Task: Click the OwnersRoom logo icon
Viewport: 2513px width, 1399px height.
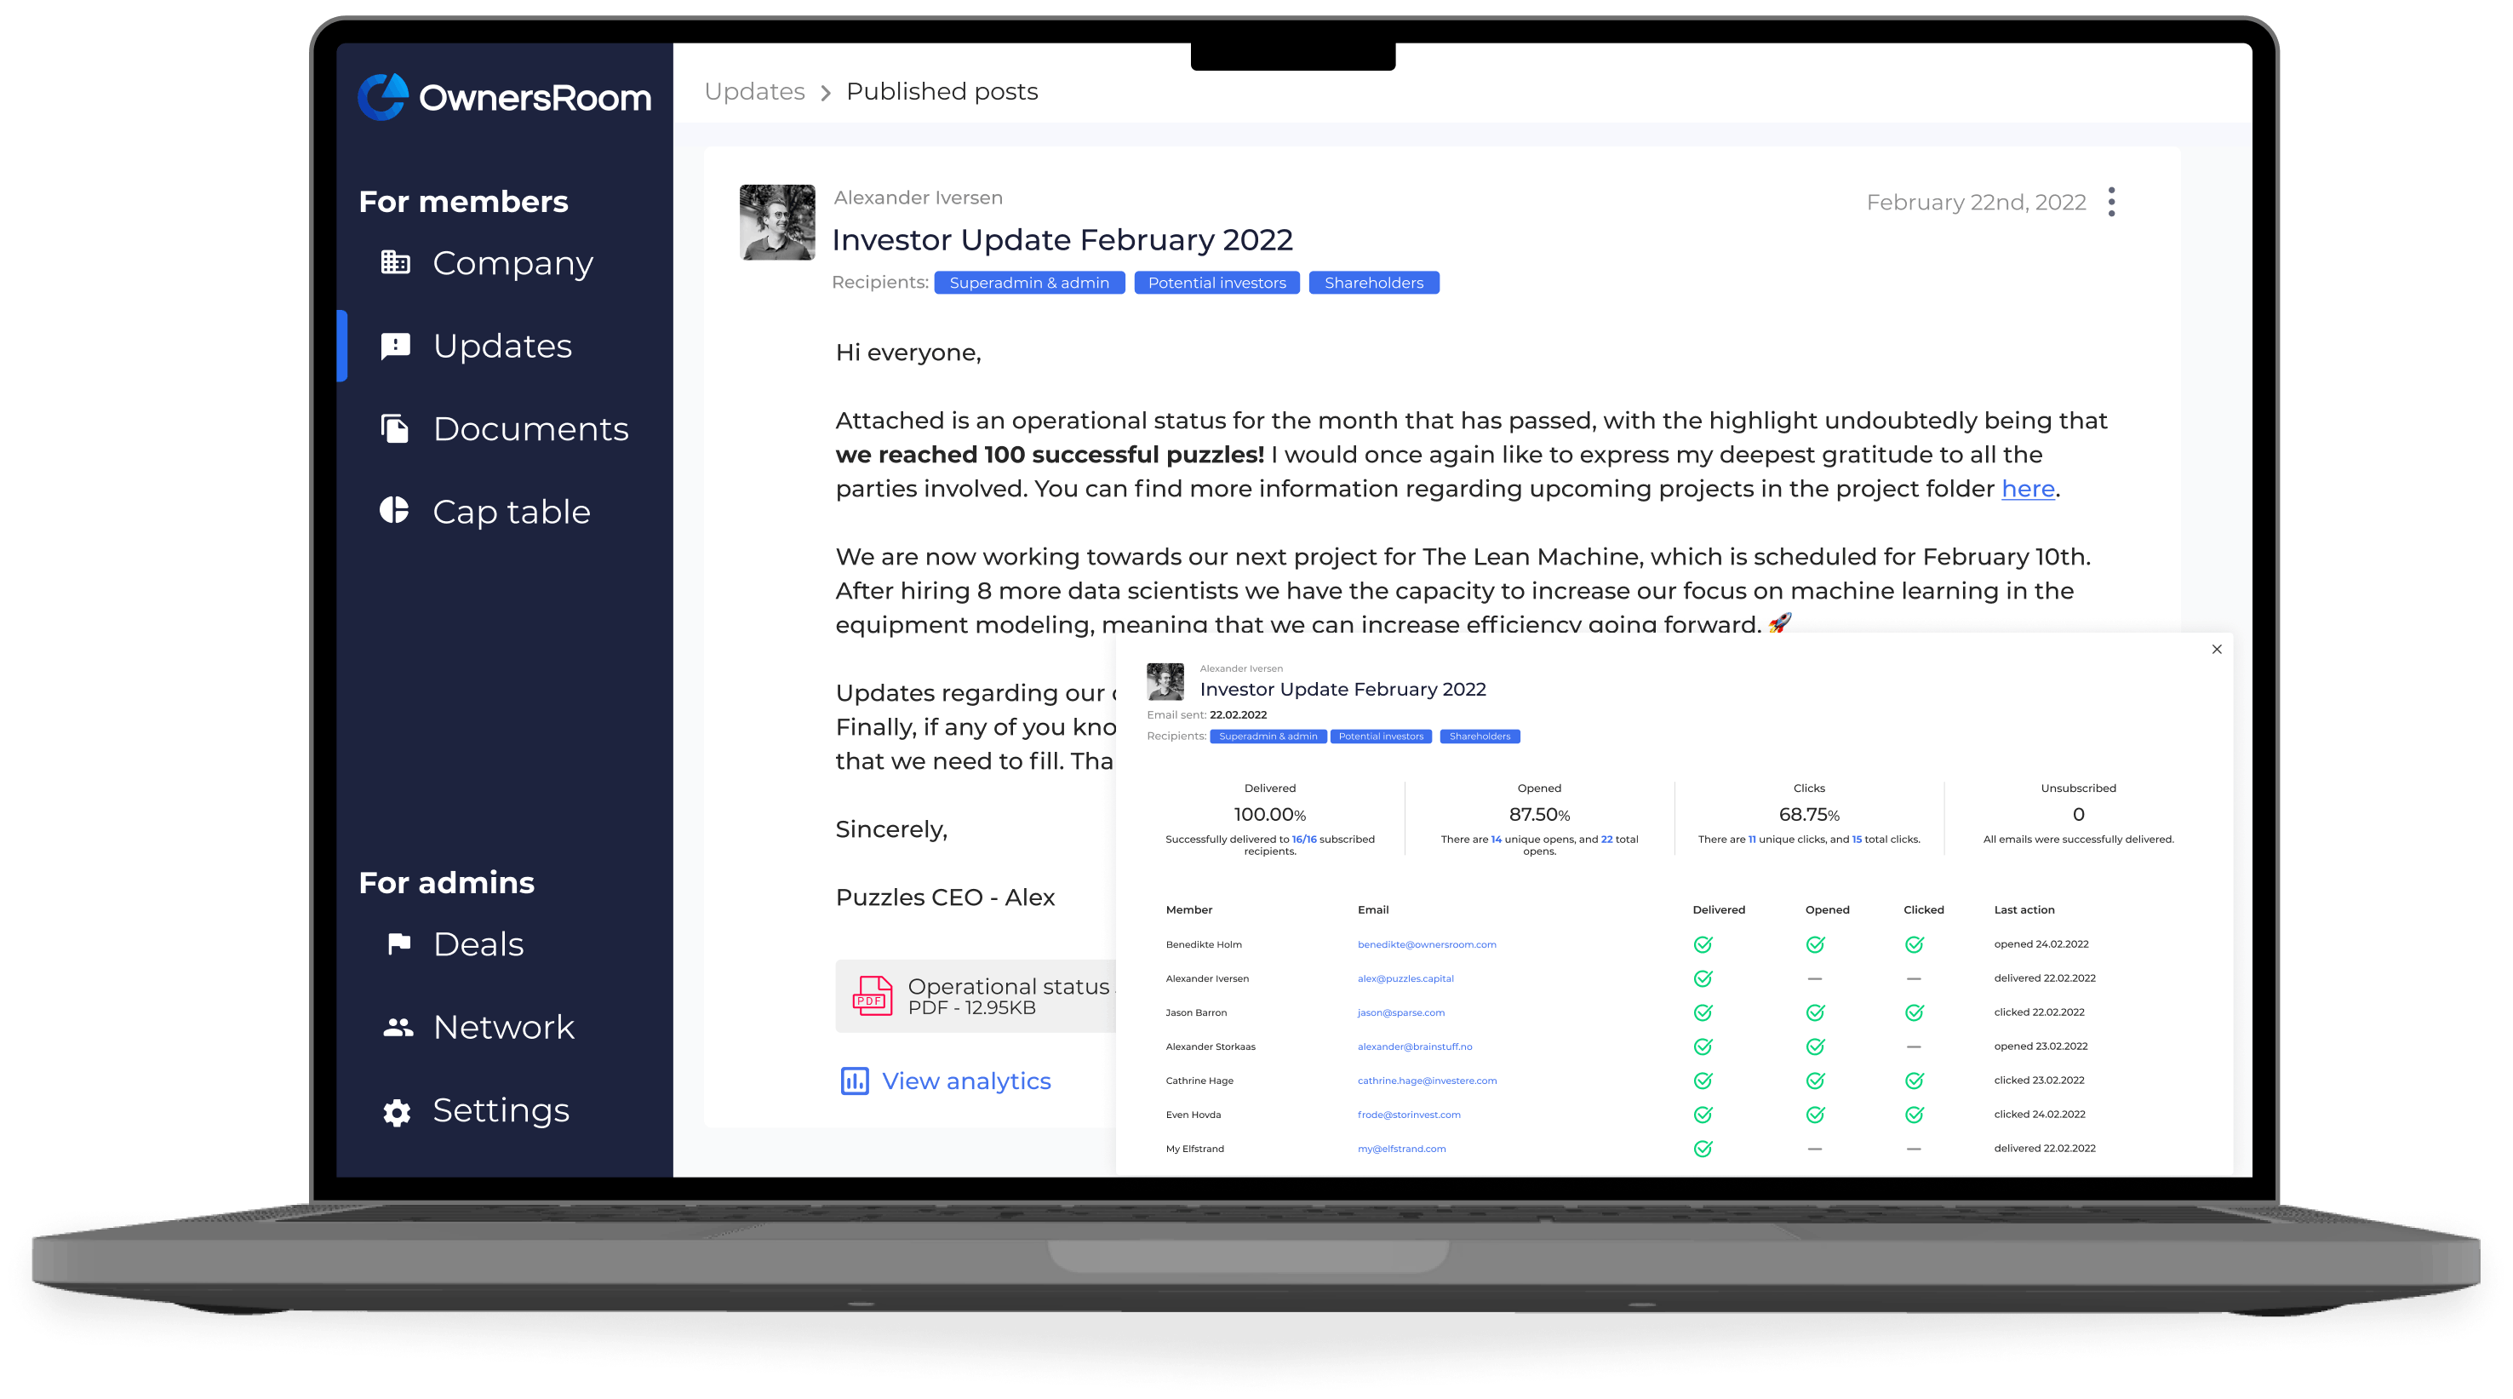Action: (x=382, y=98)
